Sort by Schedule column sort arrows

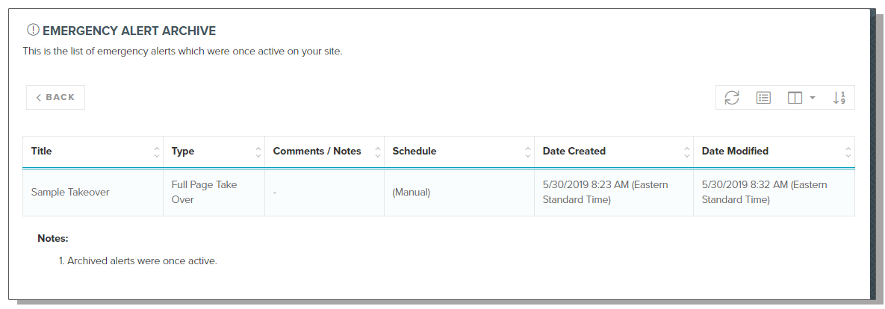(x=527, y=152)
